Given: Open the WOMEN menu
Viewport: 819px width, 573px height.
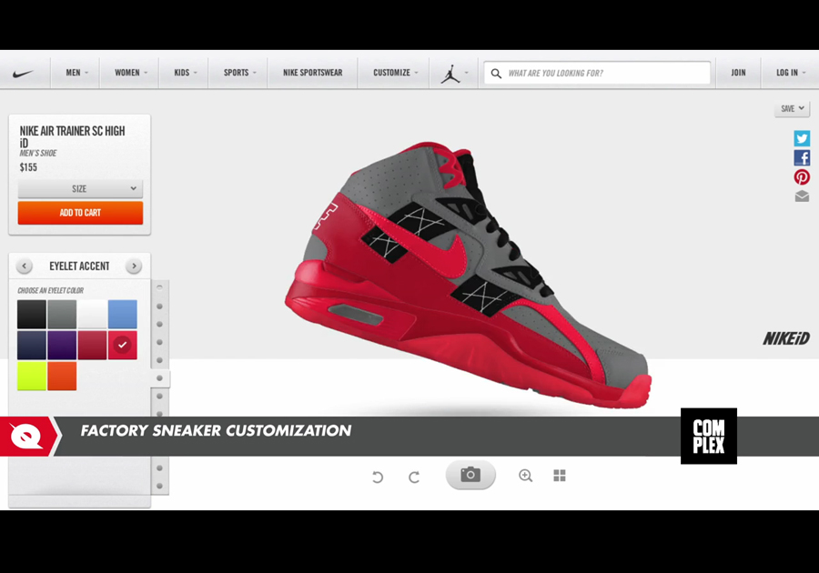Looking at the screenshot, I should [x=128, y=73].
